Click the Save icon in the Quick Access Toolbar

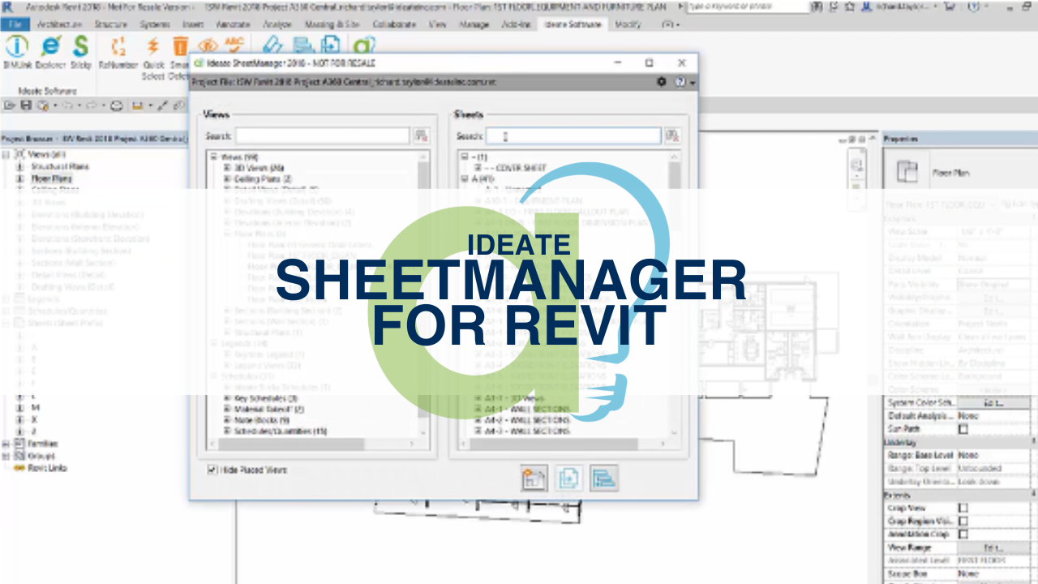coord(26,105)
